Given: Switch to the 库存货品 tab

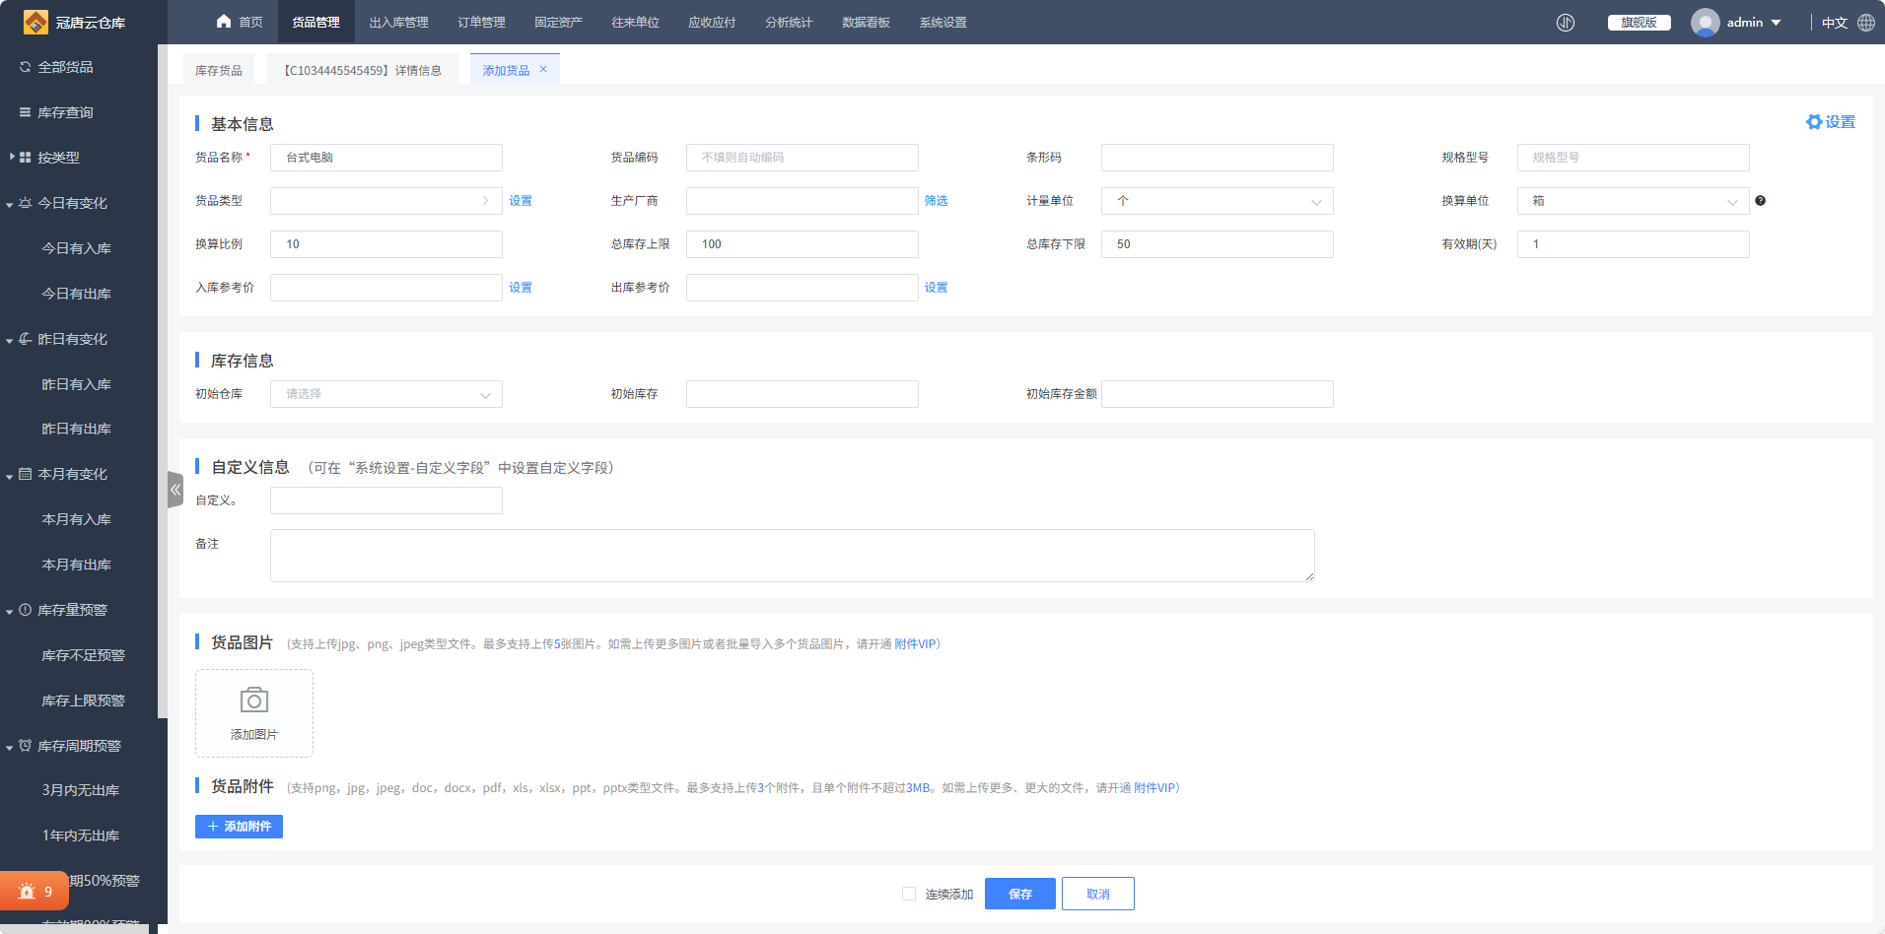Looking at the screenshot, I should point(219,70).
